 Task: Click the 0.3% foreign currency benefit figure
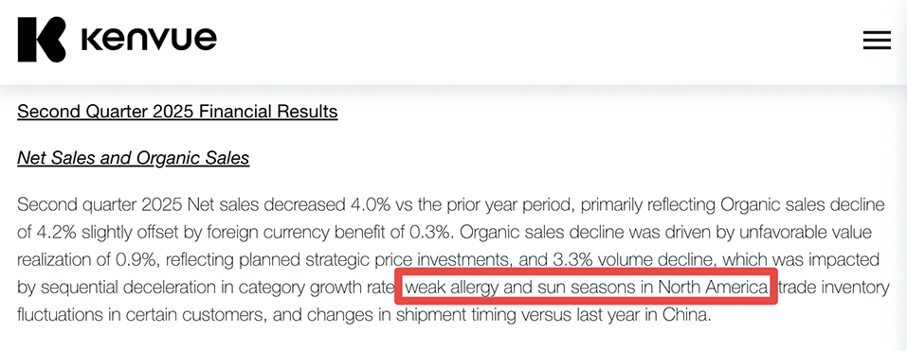[x=431, y=232]
